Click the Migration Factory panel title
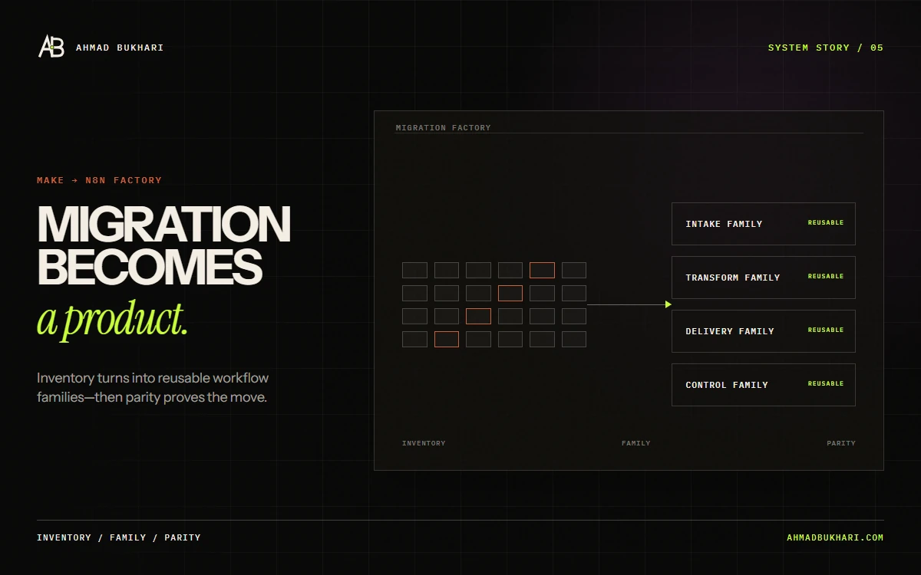The height and width of the screenshot is (575, 921). tap(444, 128)
